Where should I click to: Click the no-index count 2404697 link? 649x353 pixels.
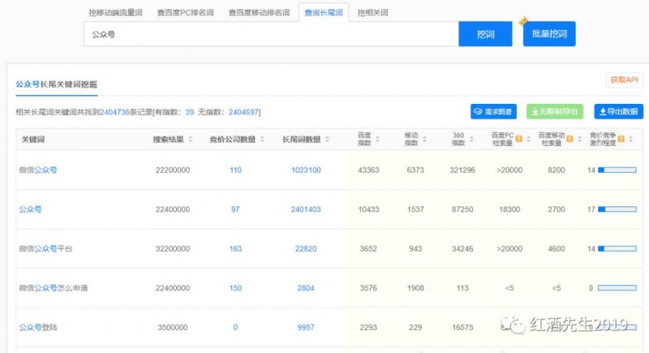coord(244,112)
